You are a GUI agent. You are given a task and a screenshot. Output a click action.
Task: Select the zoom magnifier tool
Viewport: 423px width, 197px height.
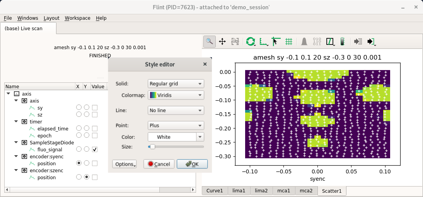[x=209, y=41]
